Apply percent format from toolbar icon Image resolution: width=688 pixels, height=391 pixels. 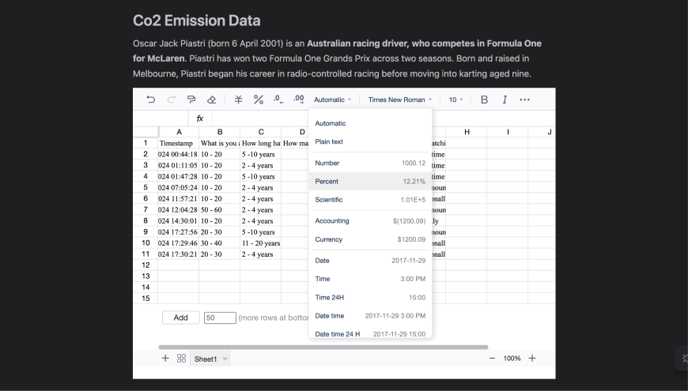coord(258,100)
